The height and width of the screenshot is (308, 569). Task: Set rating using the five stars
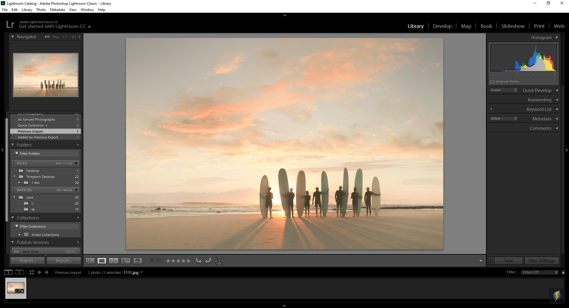[x=178, y=261]
